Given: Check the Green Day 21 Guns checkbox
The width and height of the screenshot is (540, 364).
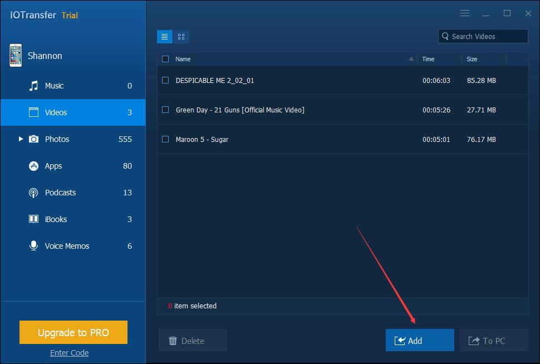Looking at the screenshot, I should pyautogui.click(x=165, y=110).
